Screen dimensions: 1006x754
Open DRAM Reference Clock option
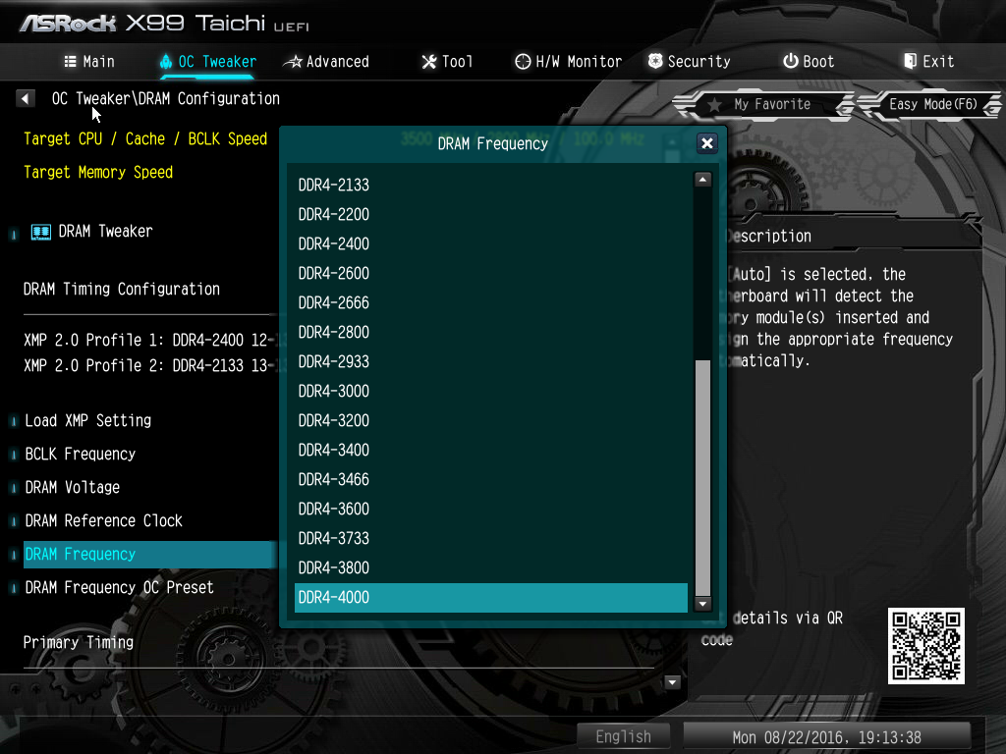(103, 520)
